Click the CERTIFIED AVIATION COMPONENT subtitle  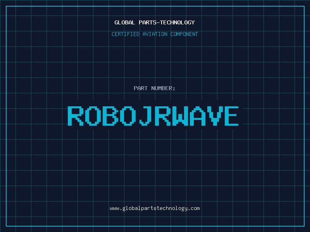(155, 34)
